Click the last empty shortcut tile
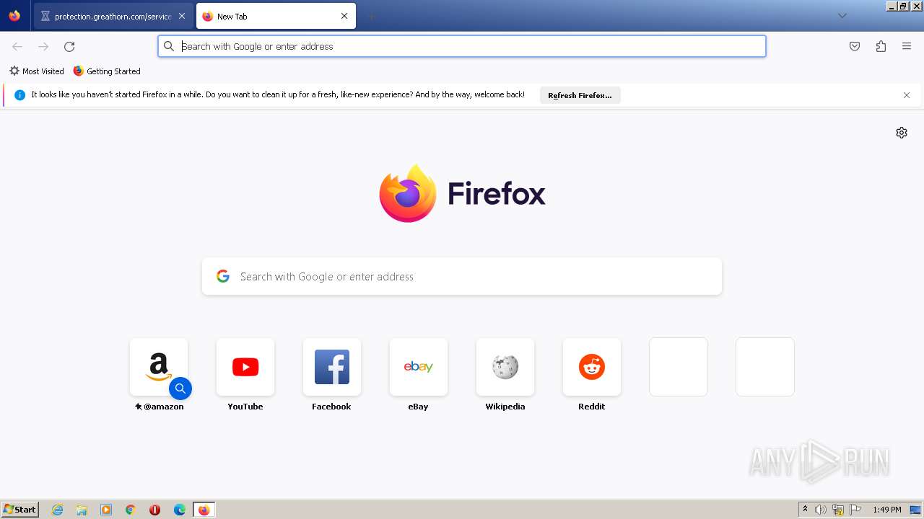Image resolution: width=924 pixels, height=519 pixels. (x=765, y=367)
